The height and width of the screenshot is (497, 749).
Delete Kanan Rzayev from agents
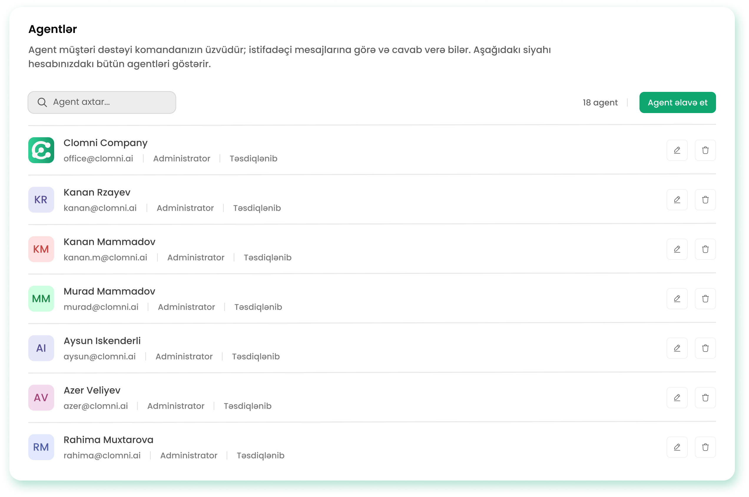(705, 200)
